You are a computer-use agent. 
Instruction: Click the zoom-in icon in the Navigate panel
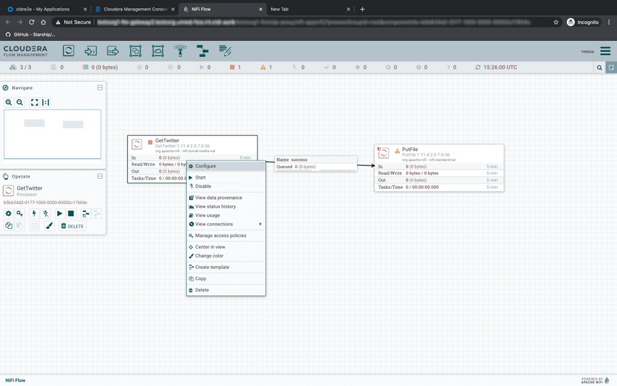(x=8, y=102)
